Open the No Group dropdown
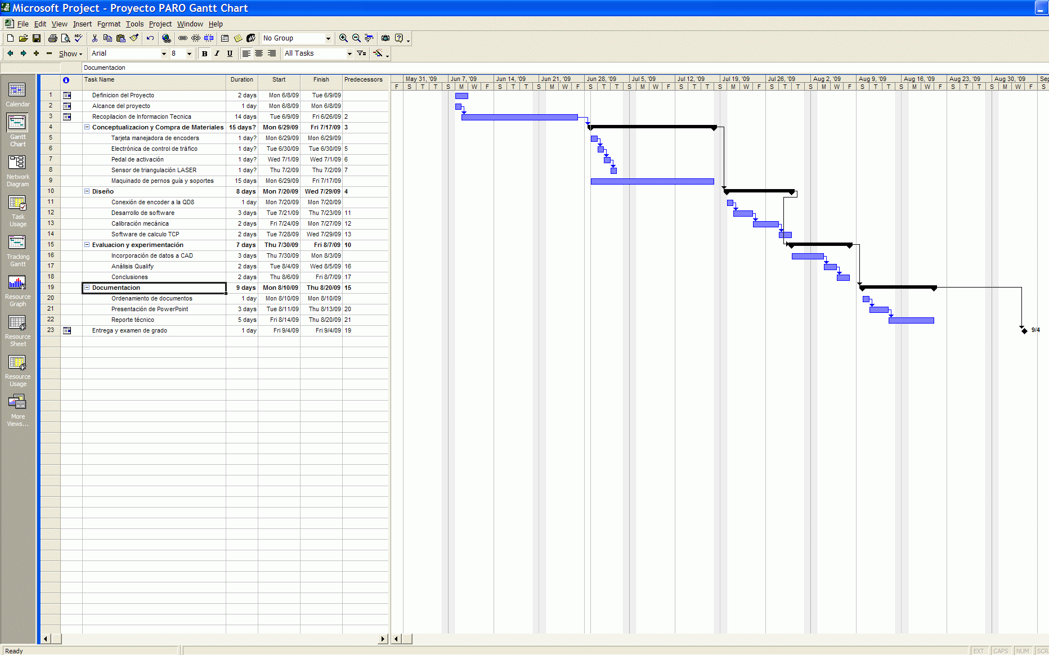This screenshot has width=1049, height=655. click(x=328, y=38)
